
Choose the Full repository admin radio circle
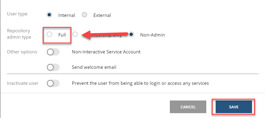coord(49,34)
